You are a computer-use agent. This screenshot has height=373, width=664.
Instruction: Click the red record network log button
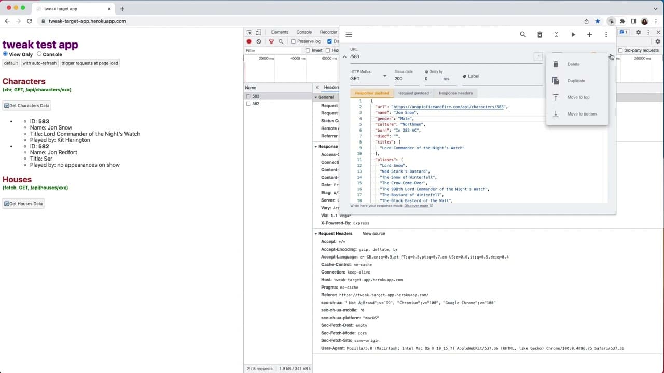point(249,41)
